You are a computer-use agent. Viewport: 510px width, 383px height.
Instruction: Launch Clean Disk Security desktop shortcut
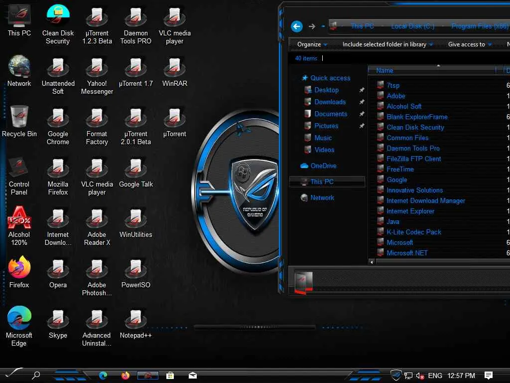(x=58, y=24)
